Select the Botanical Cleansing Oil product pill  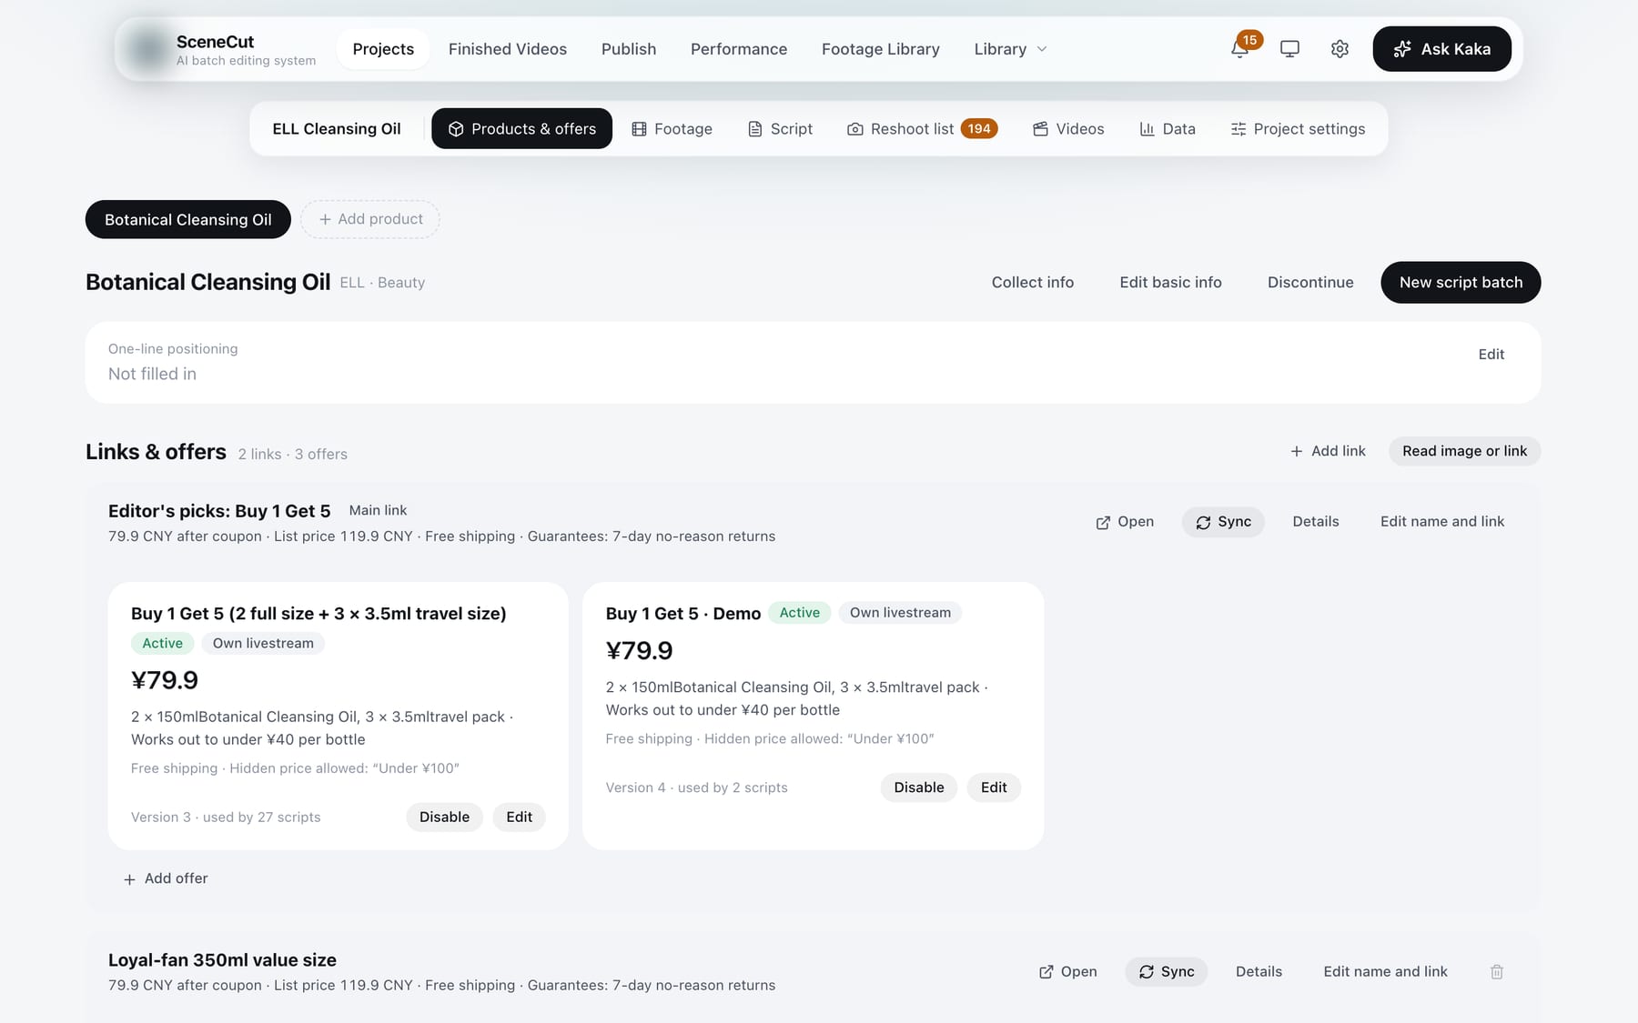click(188, 220)
